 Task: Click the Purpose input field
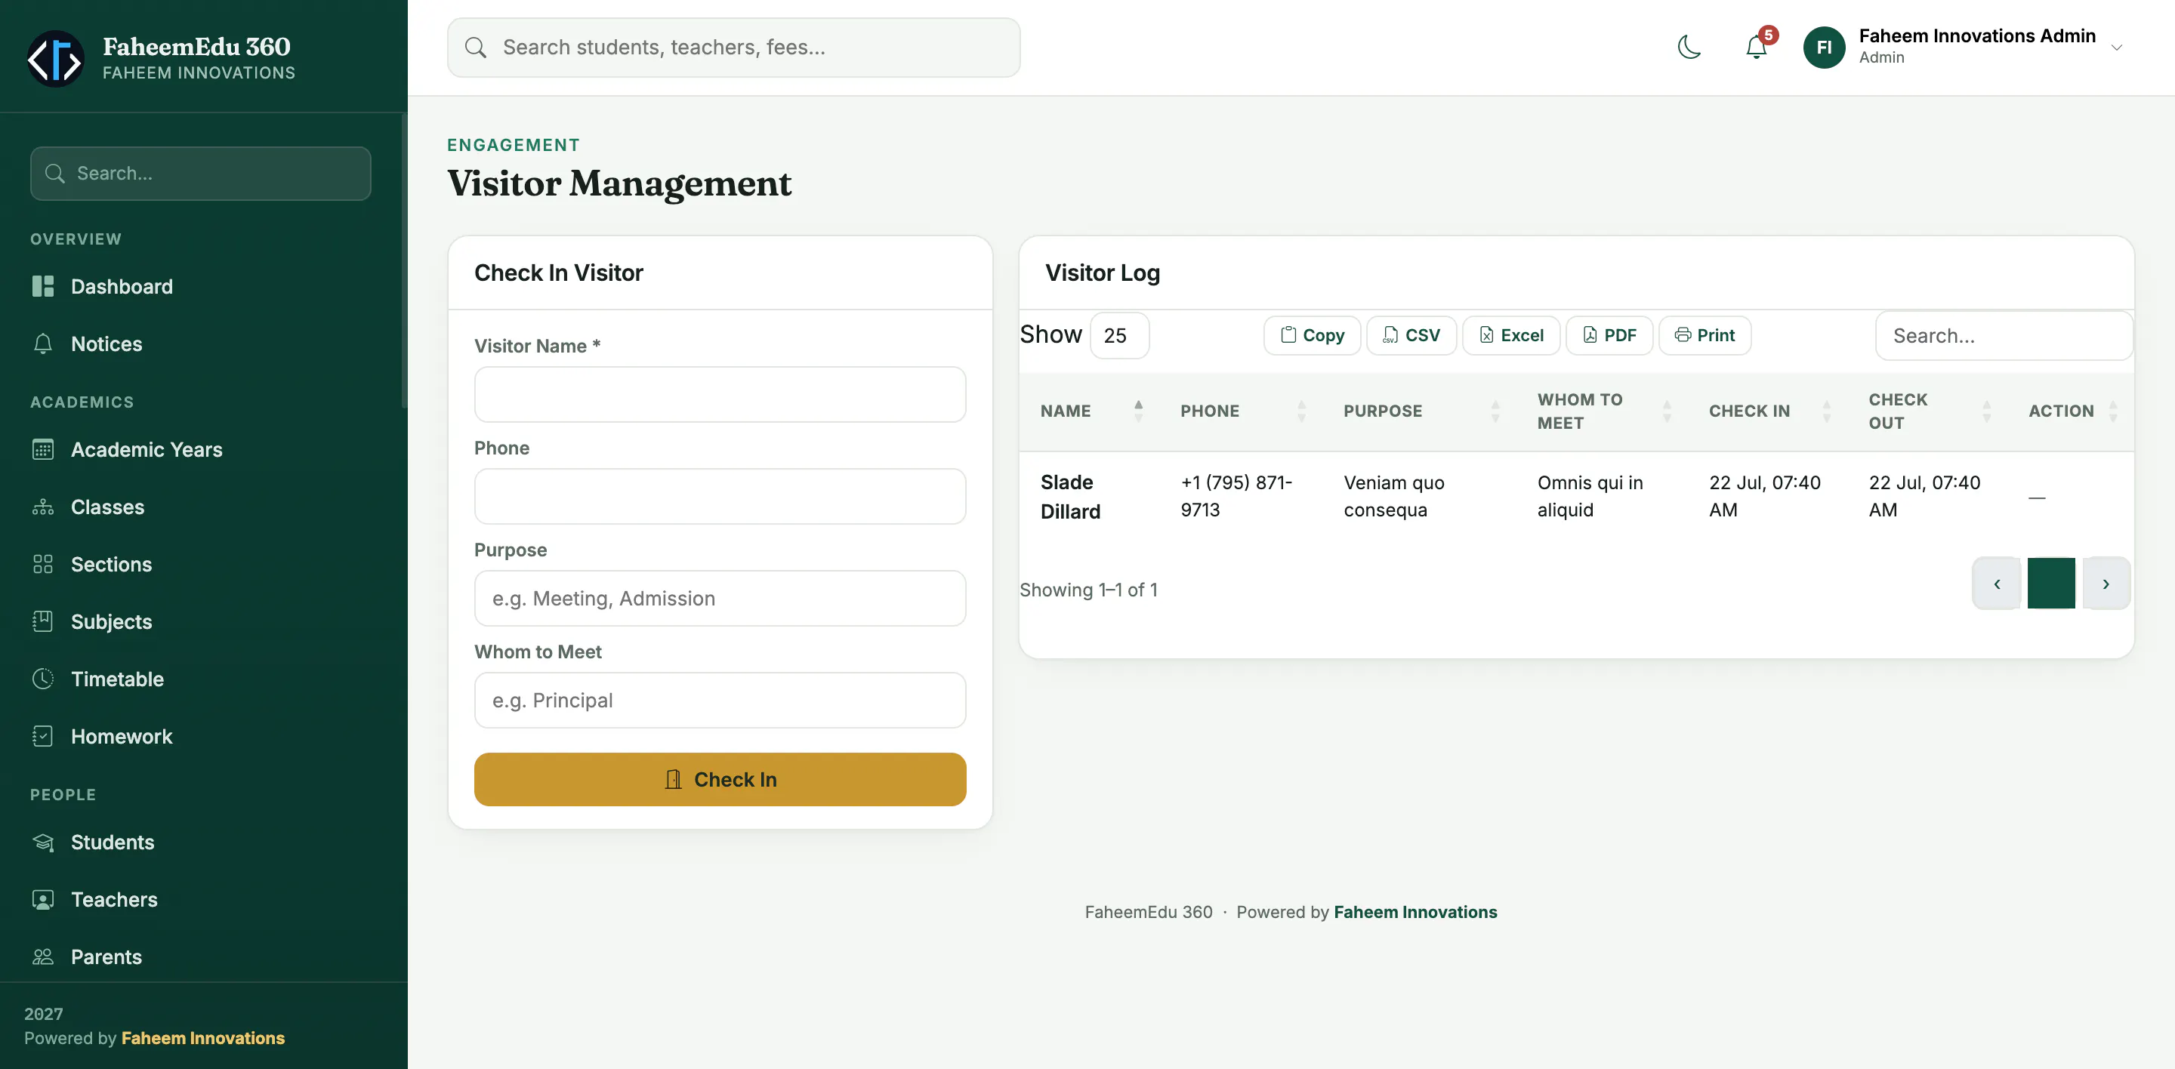[720, 598]
